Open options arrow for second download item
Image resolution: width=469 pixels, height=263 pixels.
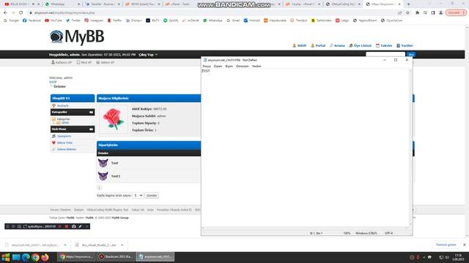(122, 245)
